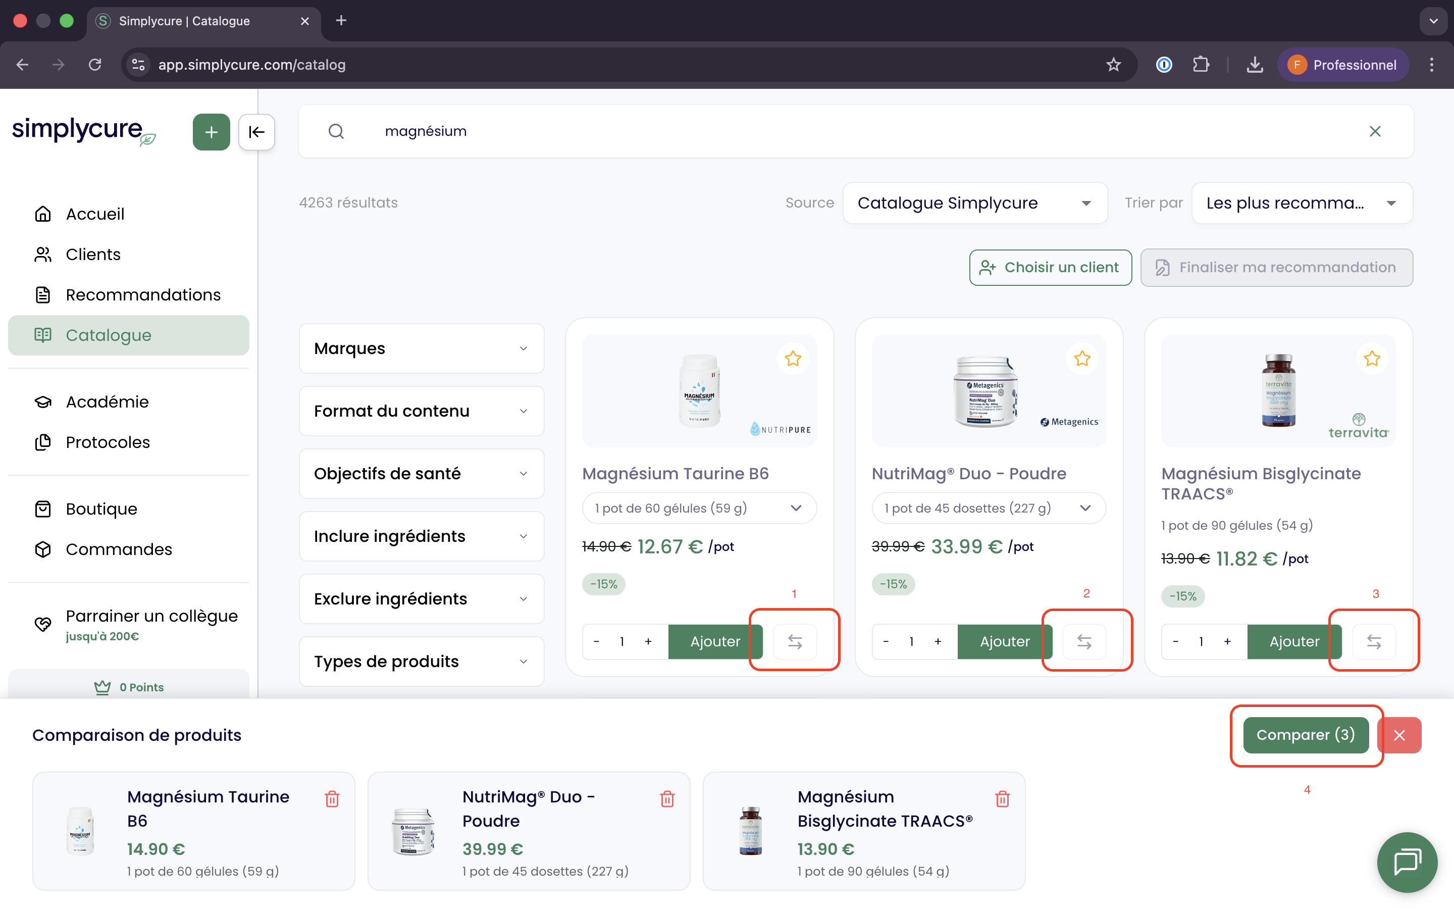Star the Magnésium Bisglycinate TRAACS product
Viewport: 1454px width, 909px height.
coord(1372,359)
